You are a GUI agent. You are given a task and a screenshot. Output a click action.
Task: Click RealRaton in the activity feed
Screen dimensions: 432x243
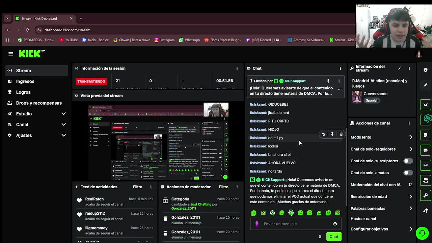94,199
